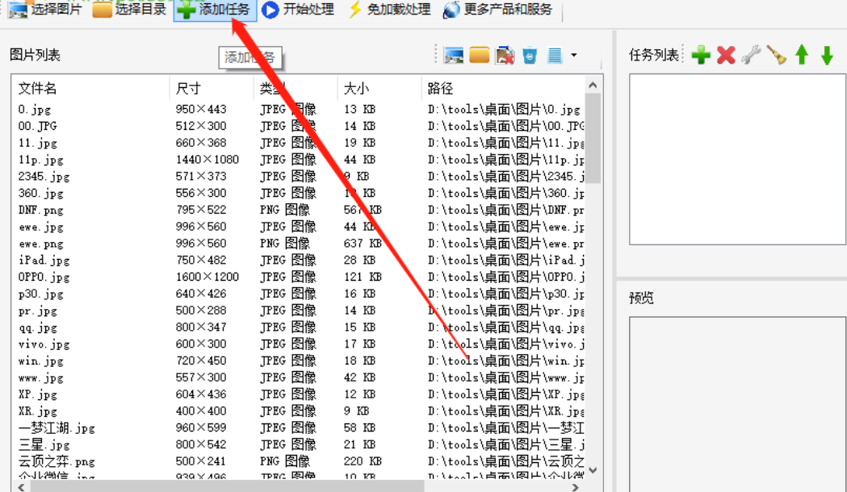The width and height of the screenshot is (847, 492).
Task: Click the broom clear-tasks icon
Action: point(776,55)
